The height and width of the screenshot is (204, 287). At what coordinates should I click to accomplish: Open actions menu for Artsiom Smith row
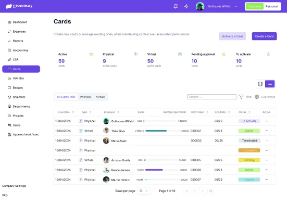pyautogui.click(x=266, y=160)
